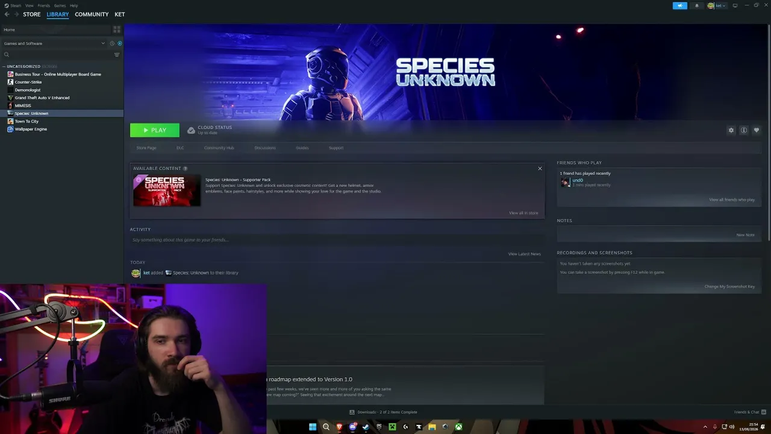771x434 pixels.
Task: Show hidden system tray icons
Action: (x=705, y=427)
